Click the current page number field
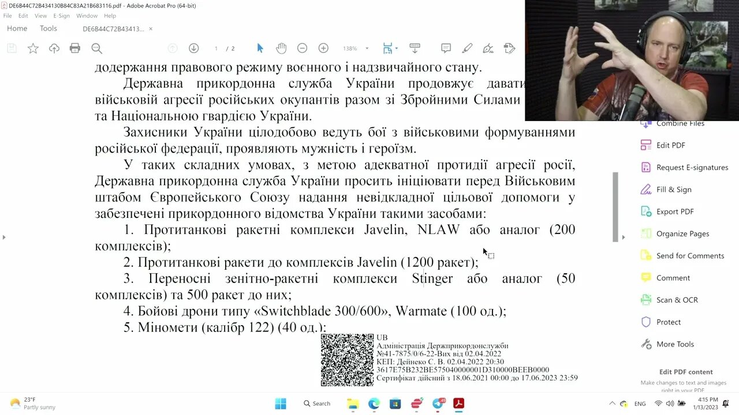Image resolution: width=739 pixels, height=415 pixels. (x=216, y=48)
